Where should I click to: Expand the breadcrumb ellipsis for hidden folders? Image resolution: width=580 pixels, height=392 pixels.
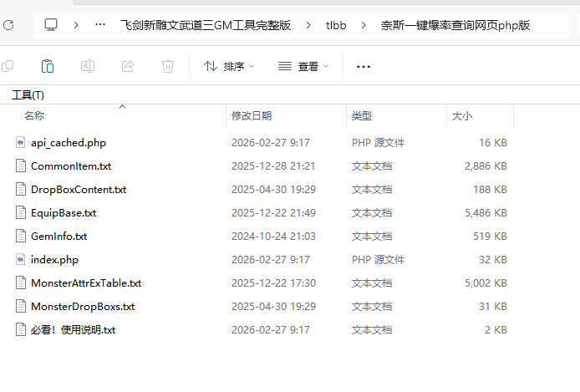pos(100,25)
